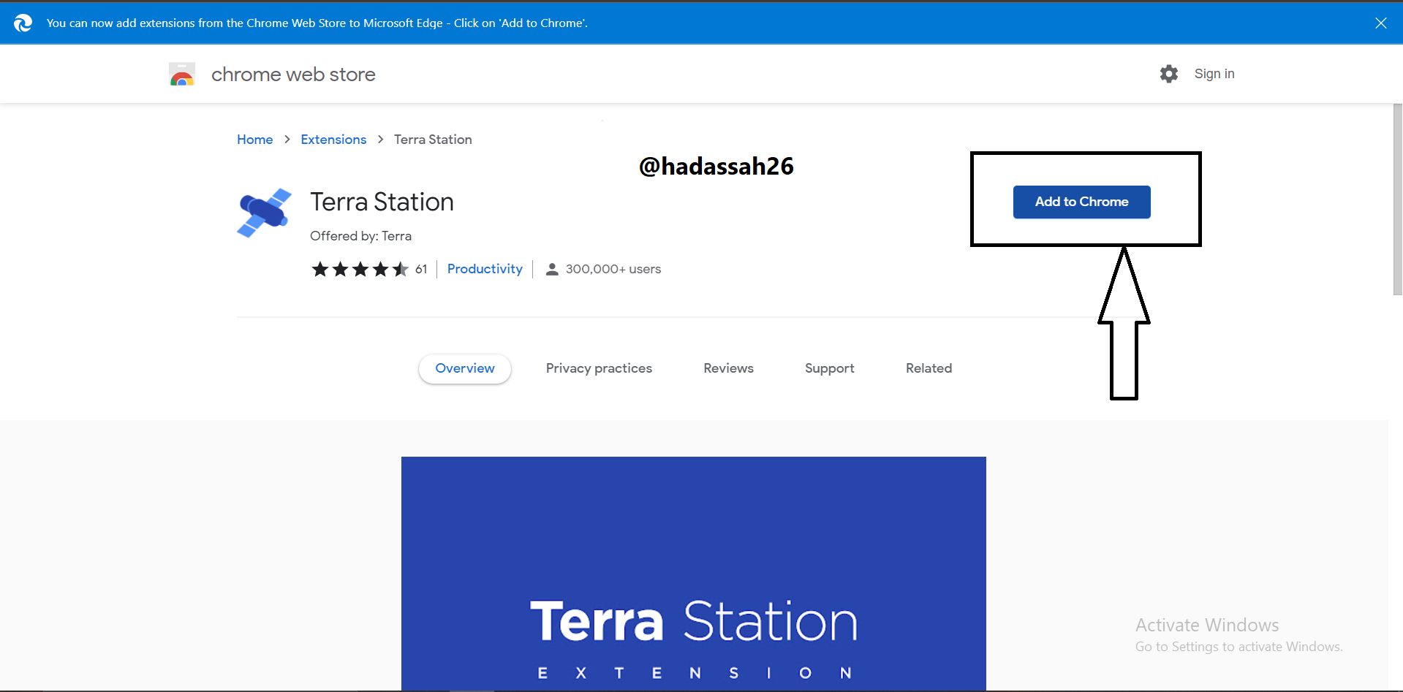Click the 'Offered by: Terra' text
This screenshot has width=1403, height=692.
(x=360, y=236)
